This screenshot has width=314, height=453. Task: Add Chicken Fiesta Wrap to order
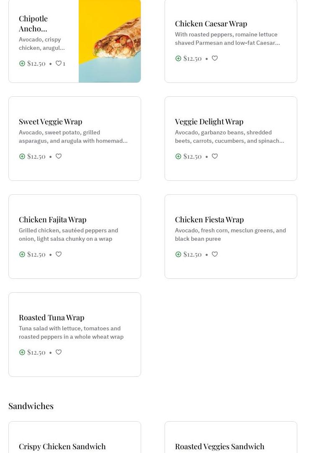point(178,254)
